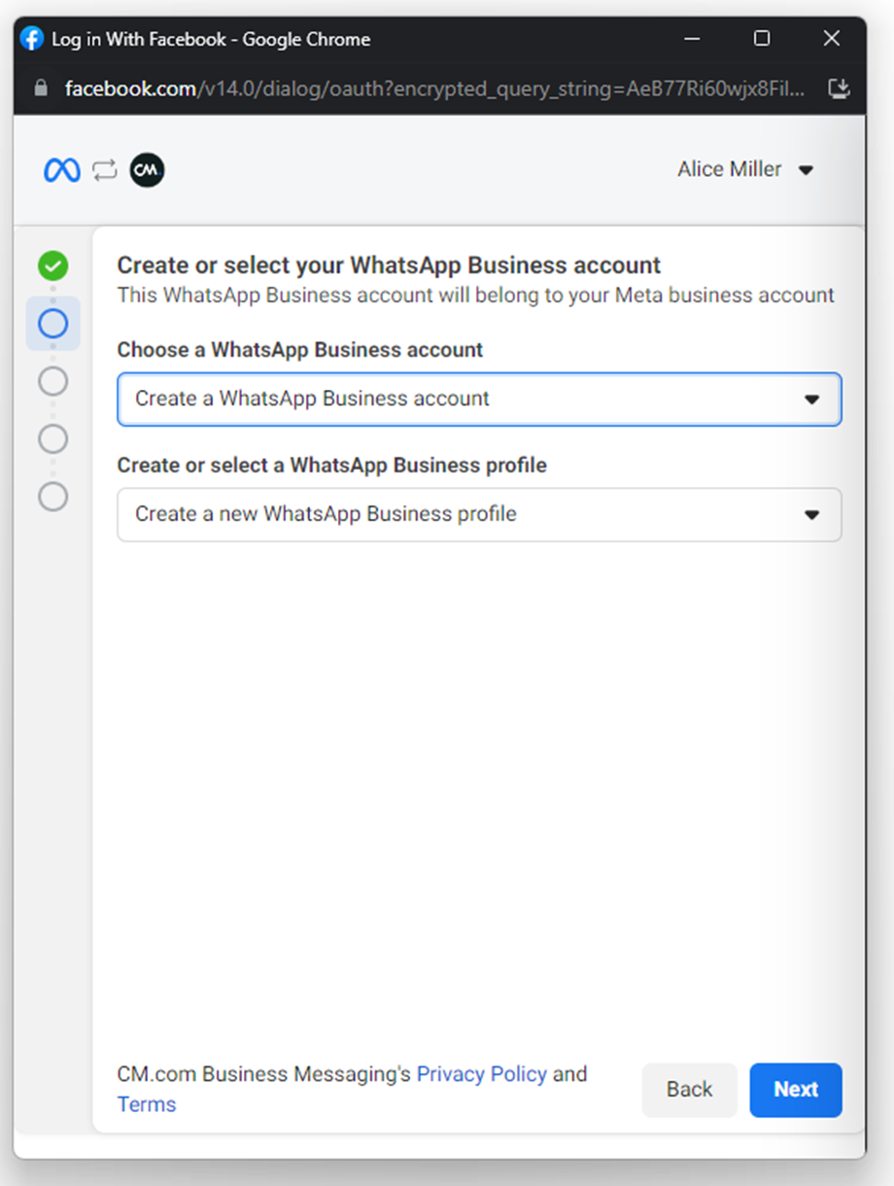The image size is (894, 1186).
Task: Click the green completed step checkmark
Action: click(x=53, y=265)
